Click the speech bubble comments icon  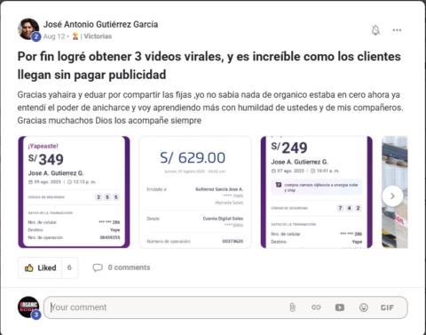98,267
